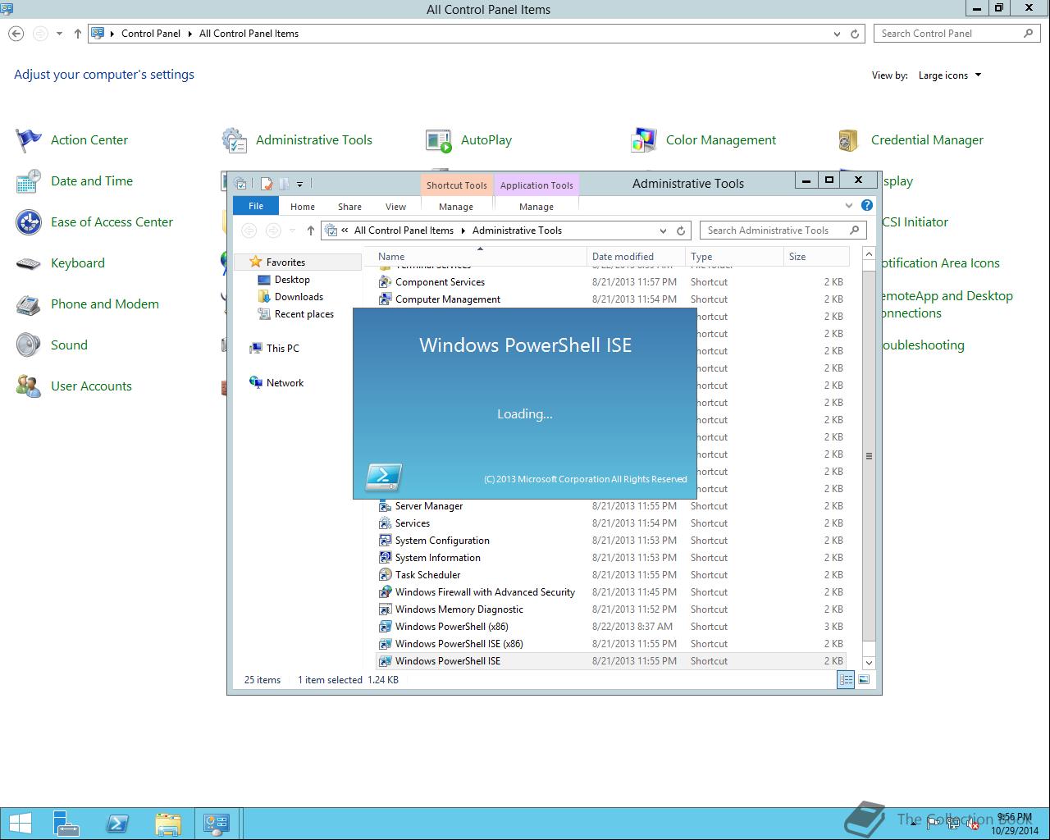Select Component Services shortcut
1050x840 pixels.
pyautogui.click(x=440, y=282)
